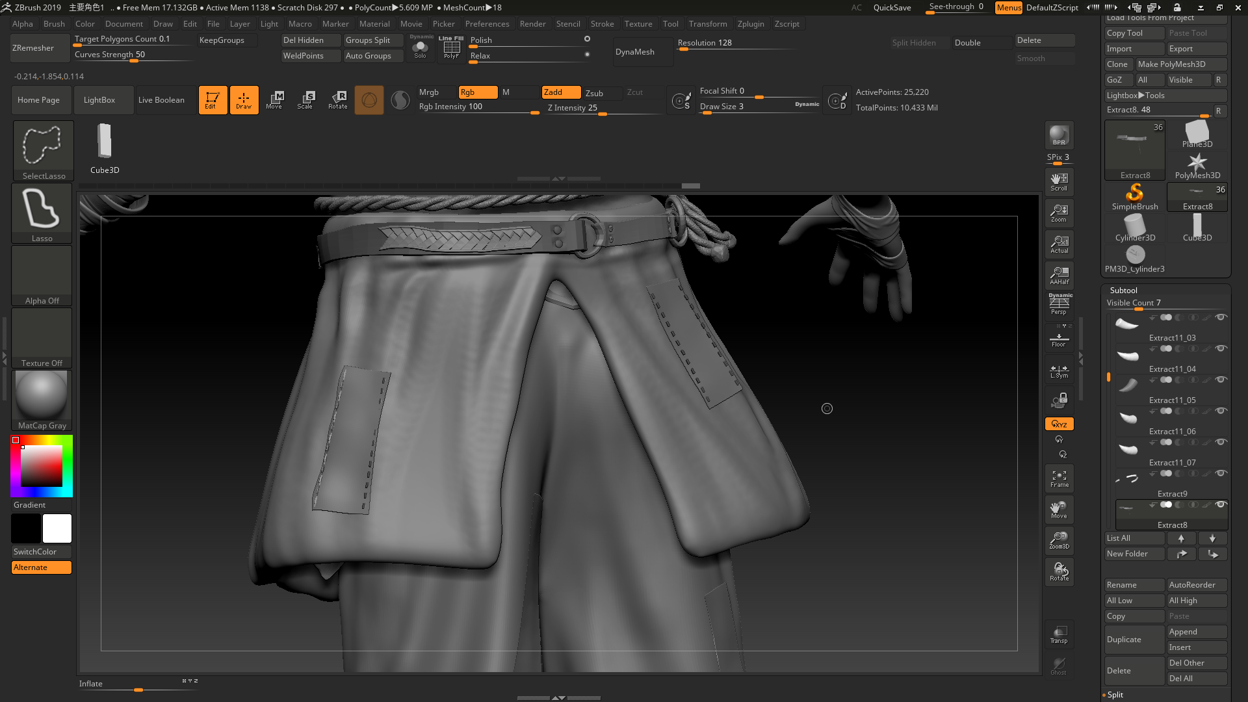Open Lightbox Tools browser
Screen dimensions: 1248x702
click(1165, 96)
